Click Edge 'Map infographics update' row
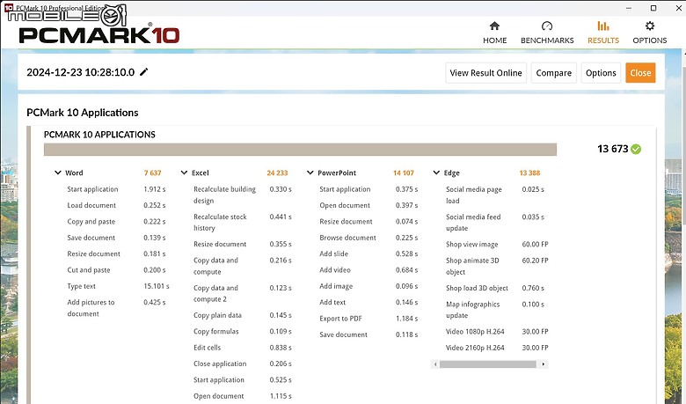This screenshot has height=404, width=686. coord(495,310)
